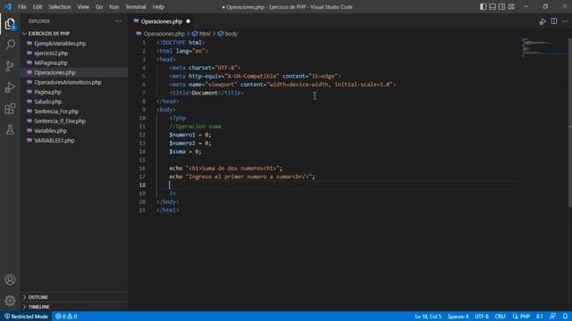Open the Explorer view in activity bar
Image resolution: width=572 pixels, height=321 pixels.
10,24
